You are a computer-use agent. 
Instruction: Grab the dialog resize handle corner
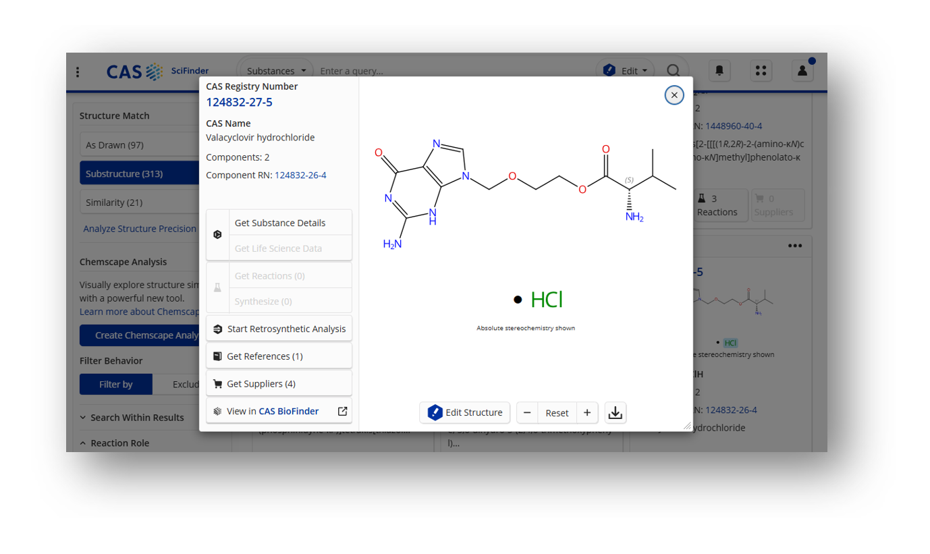687,426
